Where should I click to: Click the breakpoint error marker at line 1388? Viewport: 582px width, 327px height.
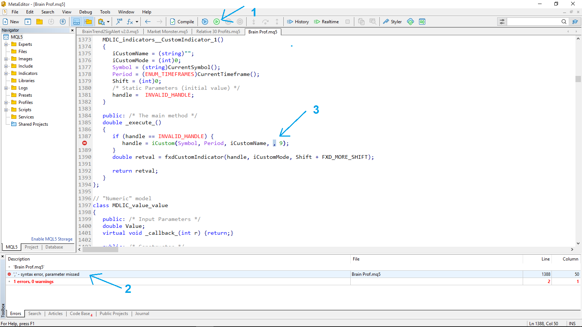[x=84, y=143]
